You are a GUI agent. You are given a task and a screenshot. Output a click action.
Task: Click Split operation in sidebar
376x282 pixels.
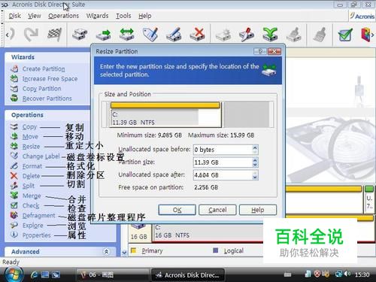click(29, 186)
